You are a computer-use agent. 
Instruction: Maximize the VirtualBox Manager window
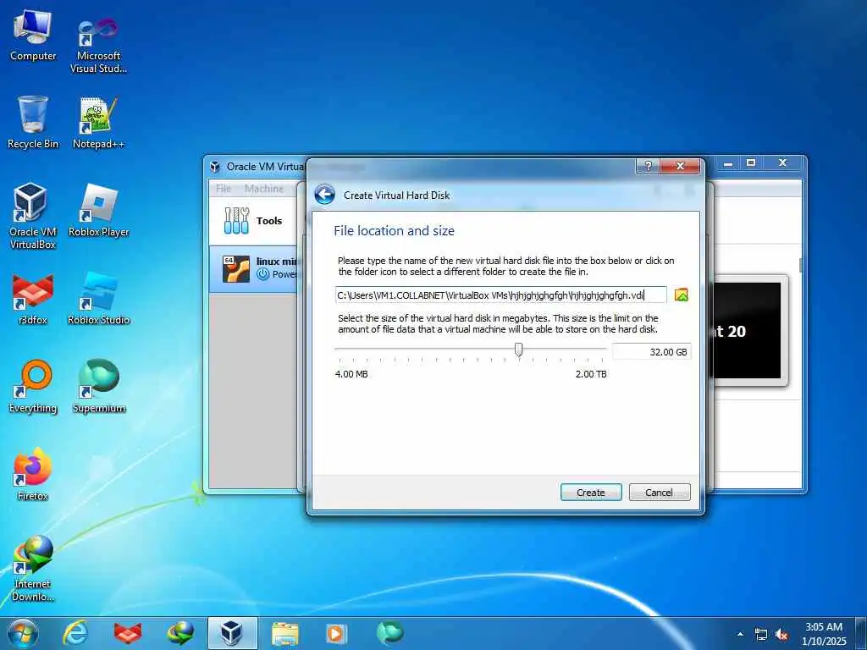click(x=751, y=162)
